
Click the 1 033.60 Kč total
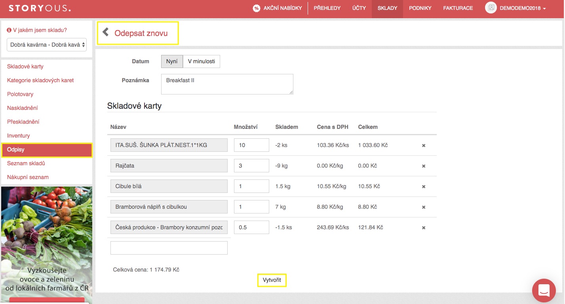373,145
